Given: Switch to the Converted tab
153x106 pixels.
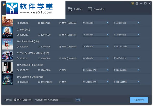Looking at the screenshot, I should click(99, 9).
